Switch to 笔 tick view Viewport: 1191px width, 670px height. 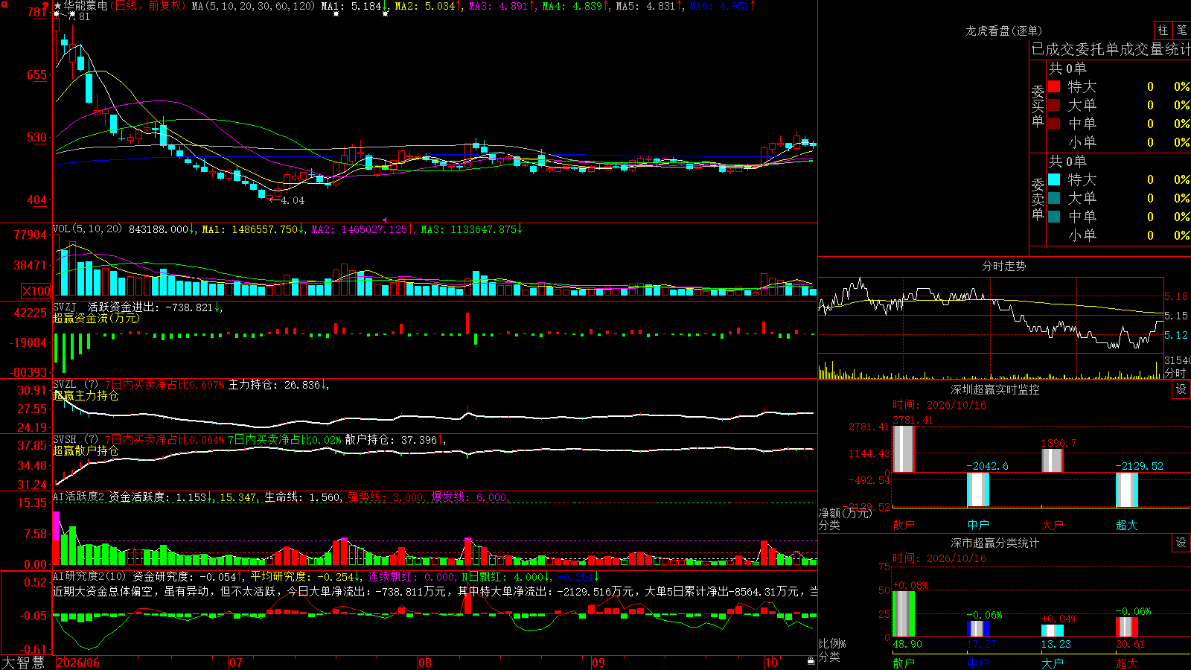[1182, 30]
